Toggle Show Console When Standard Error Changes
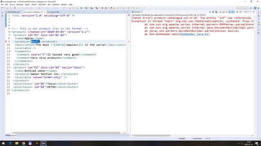Screen dimensions: 261x146 pyautogui.click(x=233, y=12)
